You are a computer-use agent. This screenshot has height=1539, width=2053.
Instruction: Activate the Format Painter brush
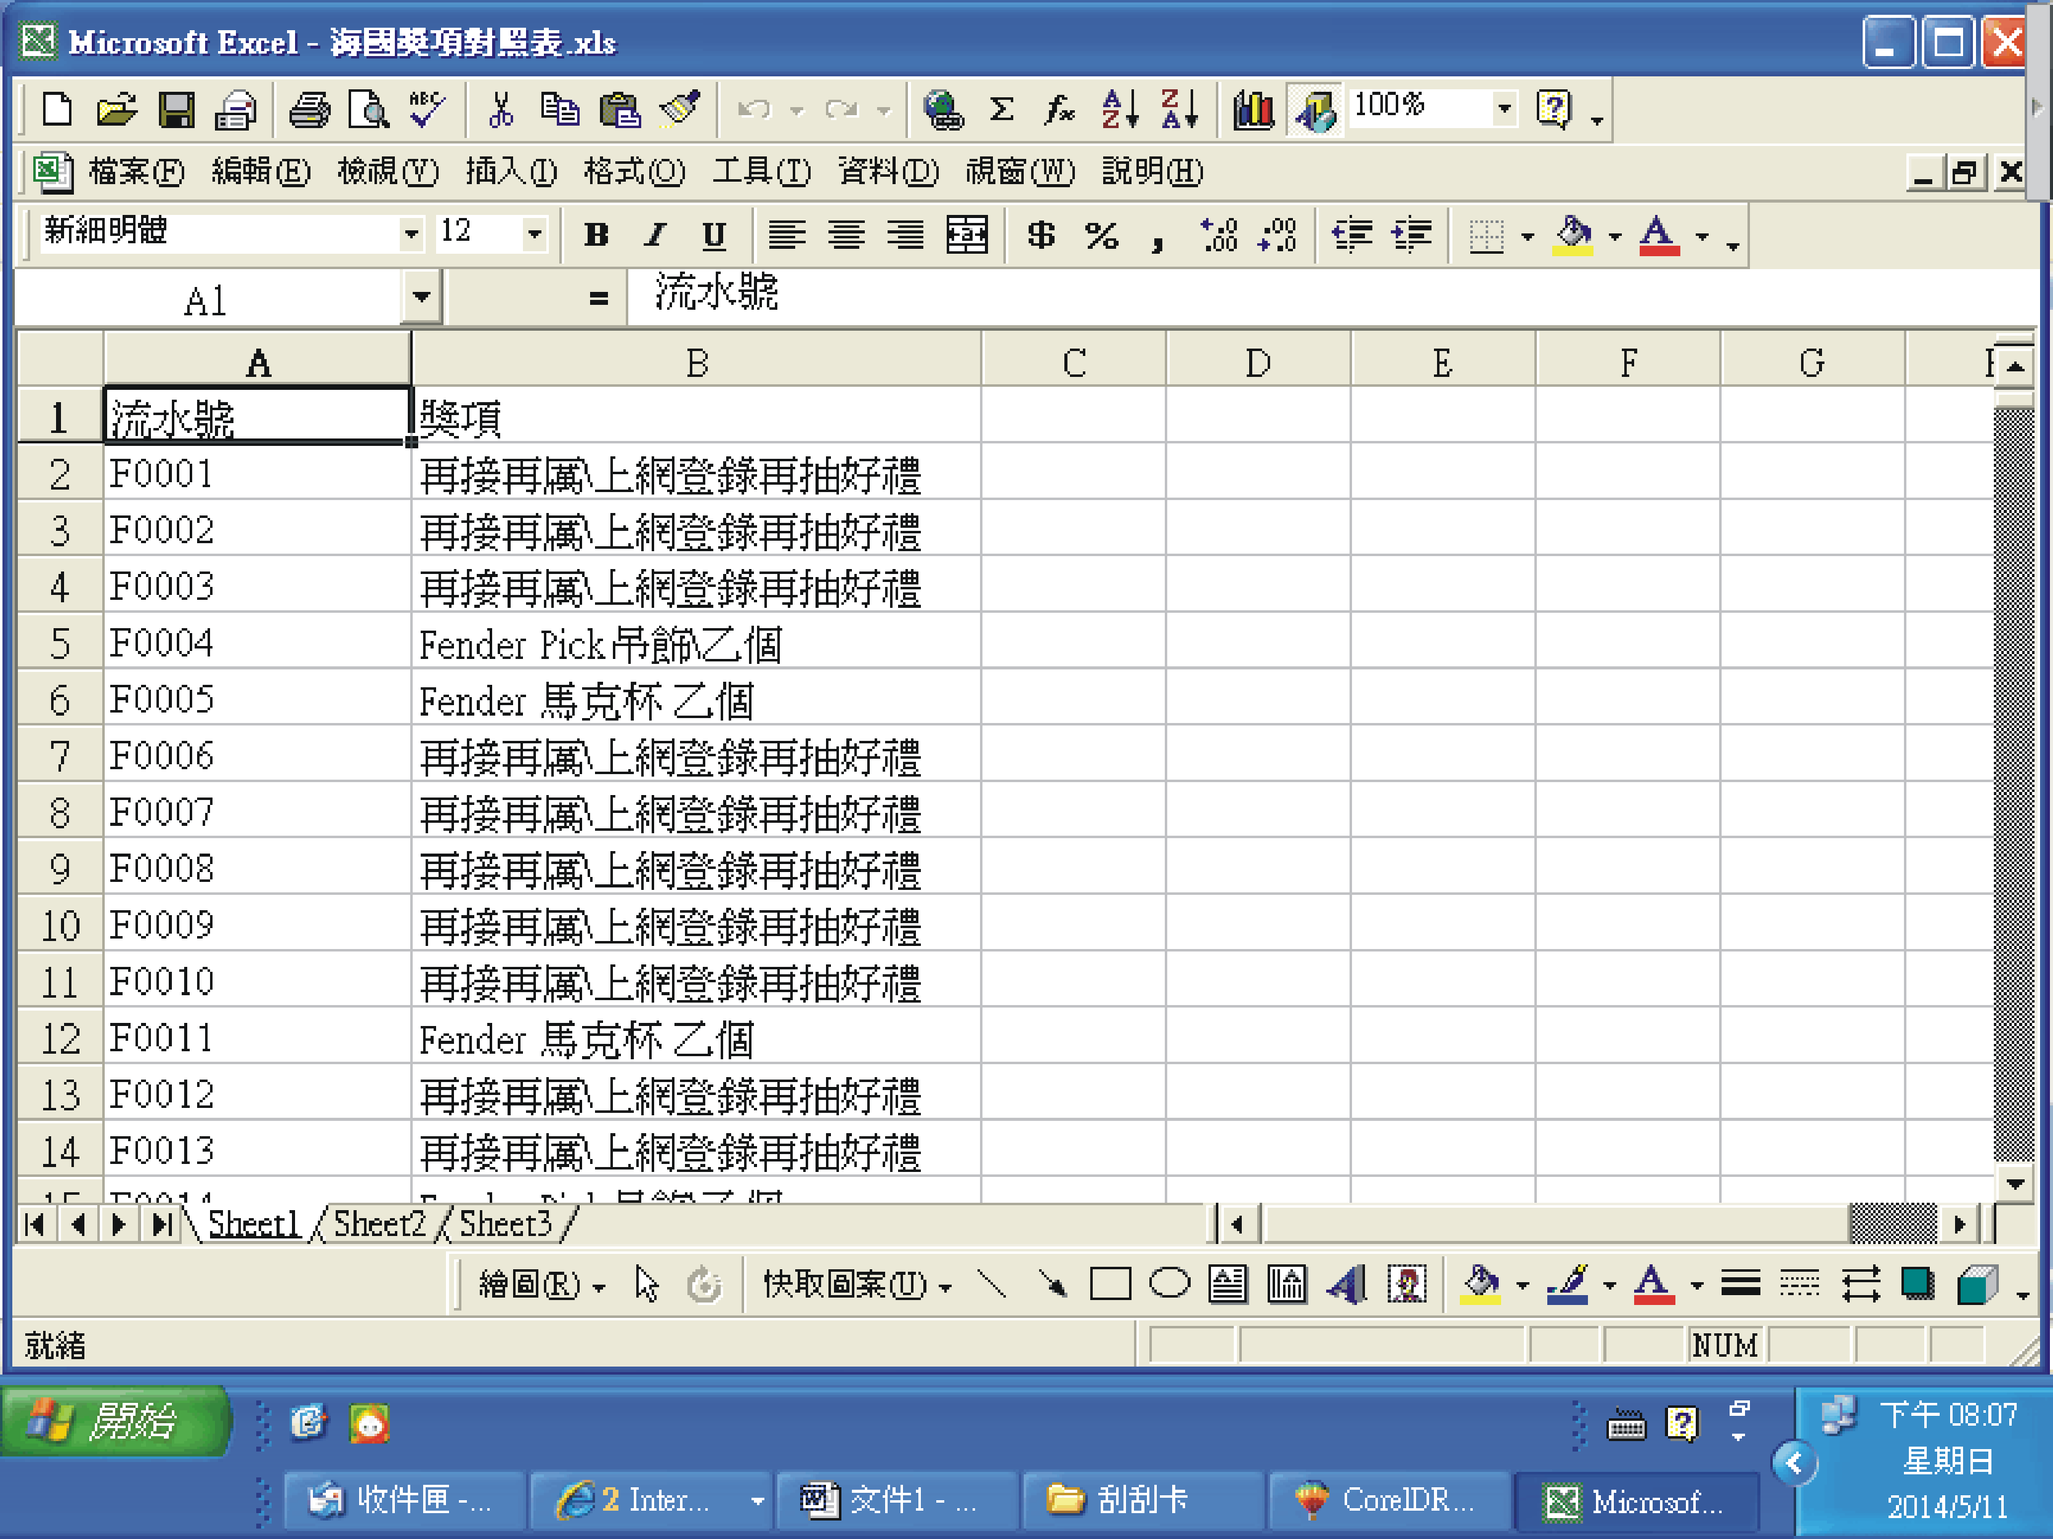pyautogui.click(x=679, y=110)
